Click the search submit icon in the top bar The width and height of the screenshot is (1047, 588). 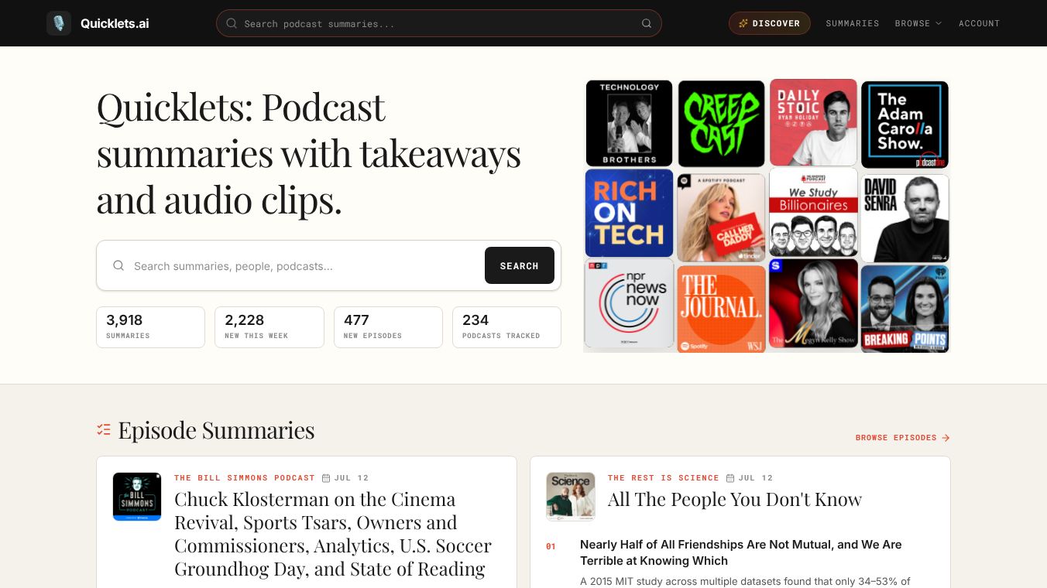click(647, 23)
